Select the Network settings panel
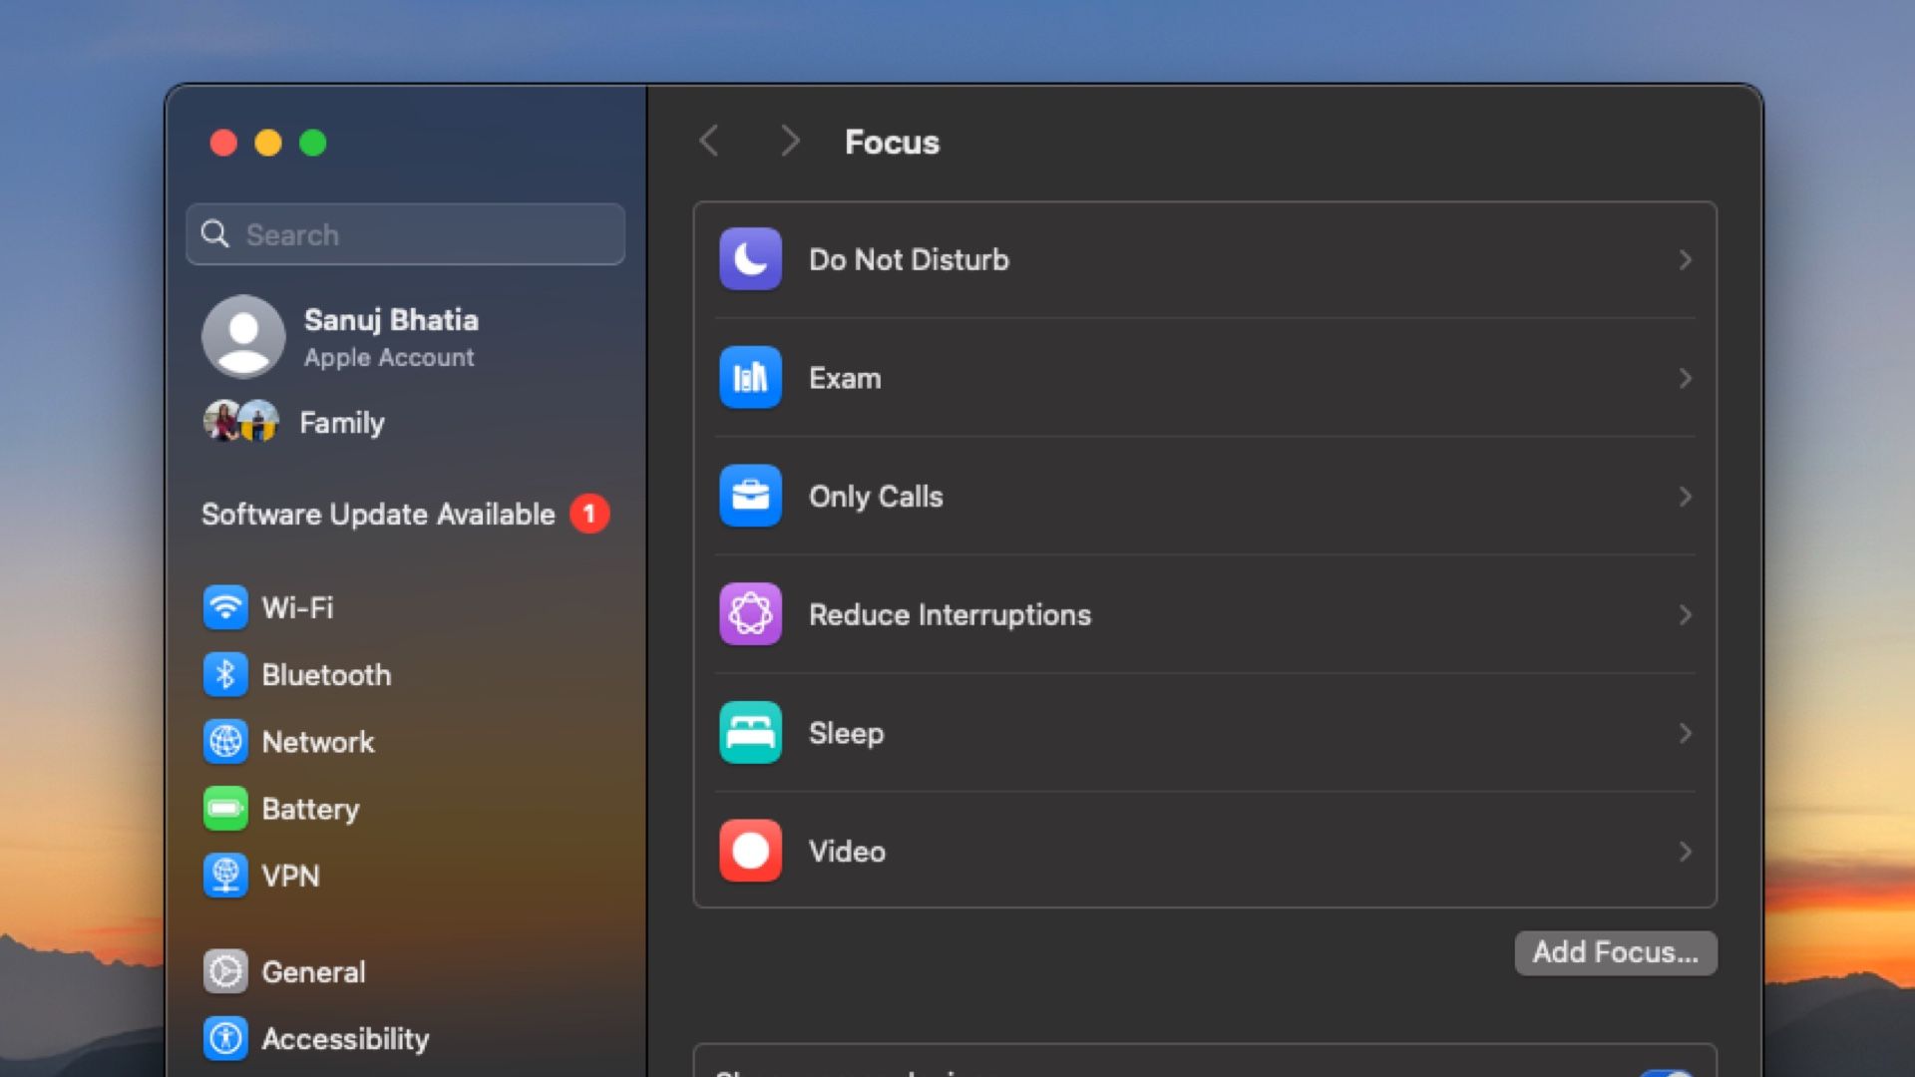Viewport: 1915px width, 1077px height. tap(315, 740)
